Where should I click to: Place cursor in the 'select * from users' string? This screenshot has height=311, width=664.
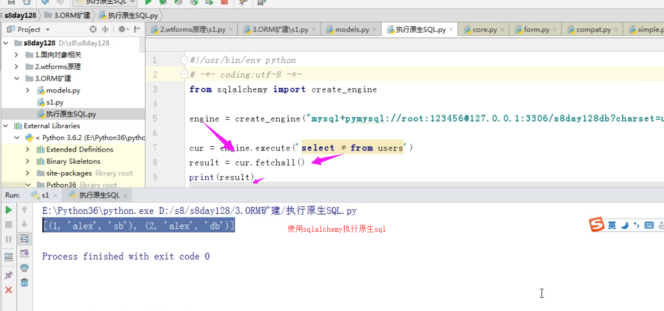pyautogui.click(x=352, y=148)
